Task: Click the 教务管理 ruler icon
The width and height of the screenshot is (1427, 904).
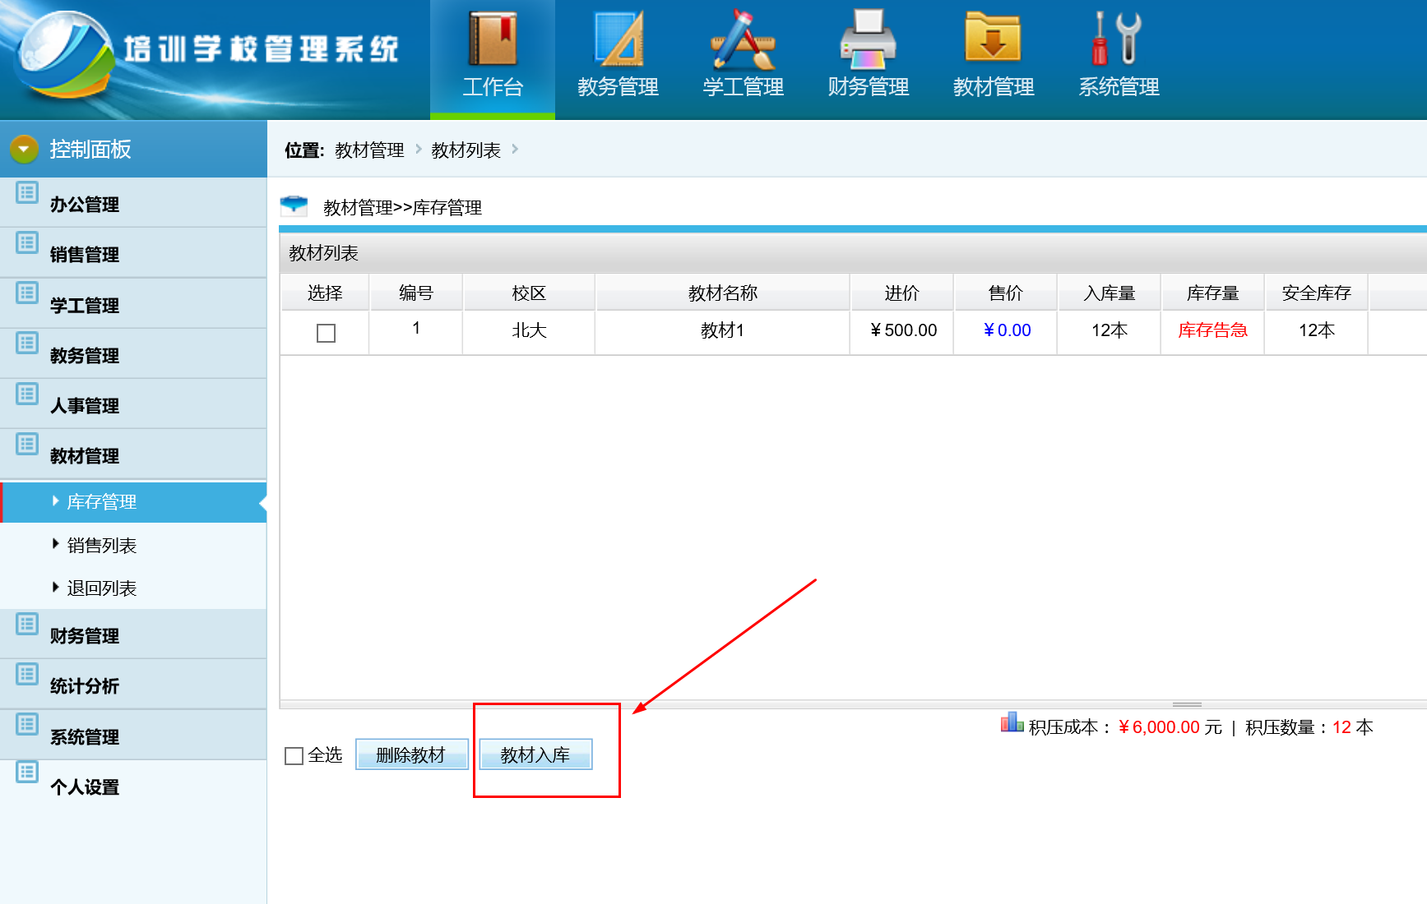Action: click(x=618, y=39)
